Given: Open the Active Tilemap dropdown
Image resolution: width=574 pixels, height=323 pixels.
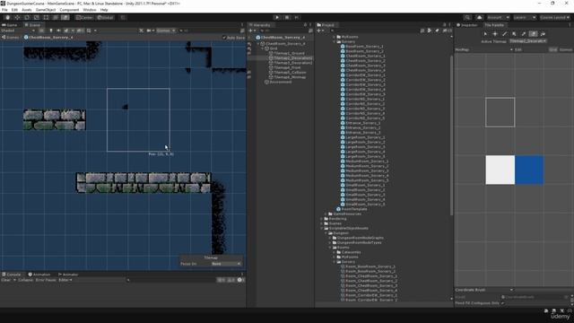Looking at the screenshot, I should pyautogui.click(x=528, y=41).
